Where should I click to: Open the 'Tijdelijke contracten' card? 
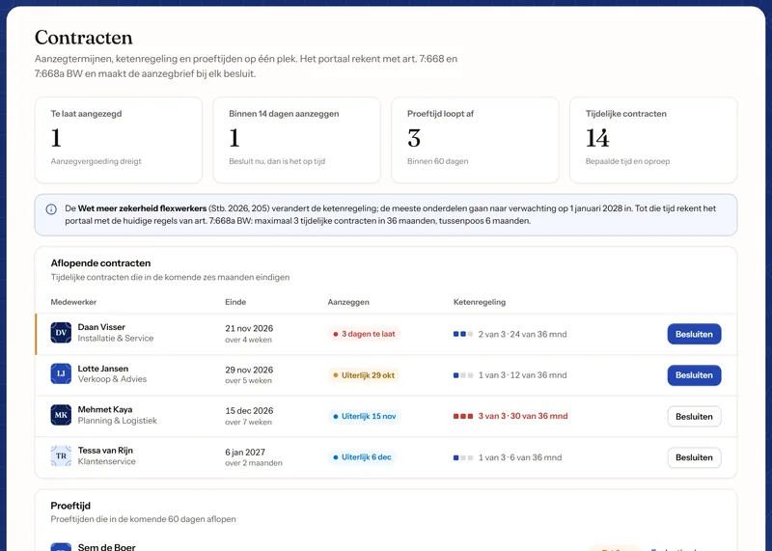[x=653, y=140]
